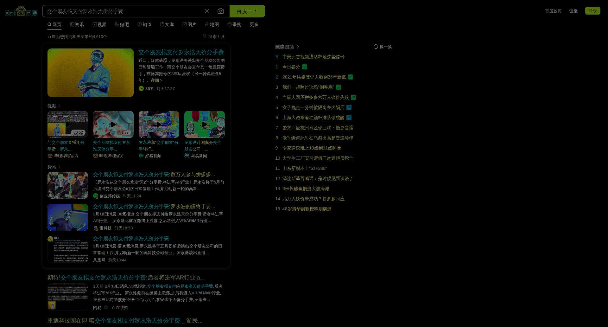Viewport: 608px width, 327px height.
Task: Open the 贴吧 tab
Action: click(x=122, y=24)
